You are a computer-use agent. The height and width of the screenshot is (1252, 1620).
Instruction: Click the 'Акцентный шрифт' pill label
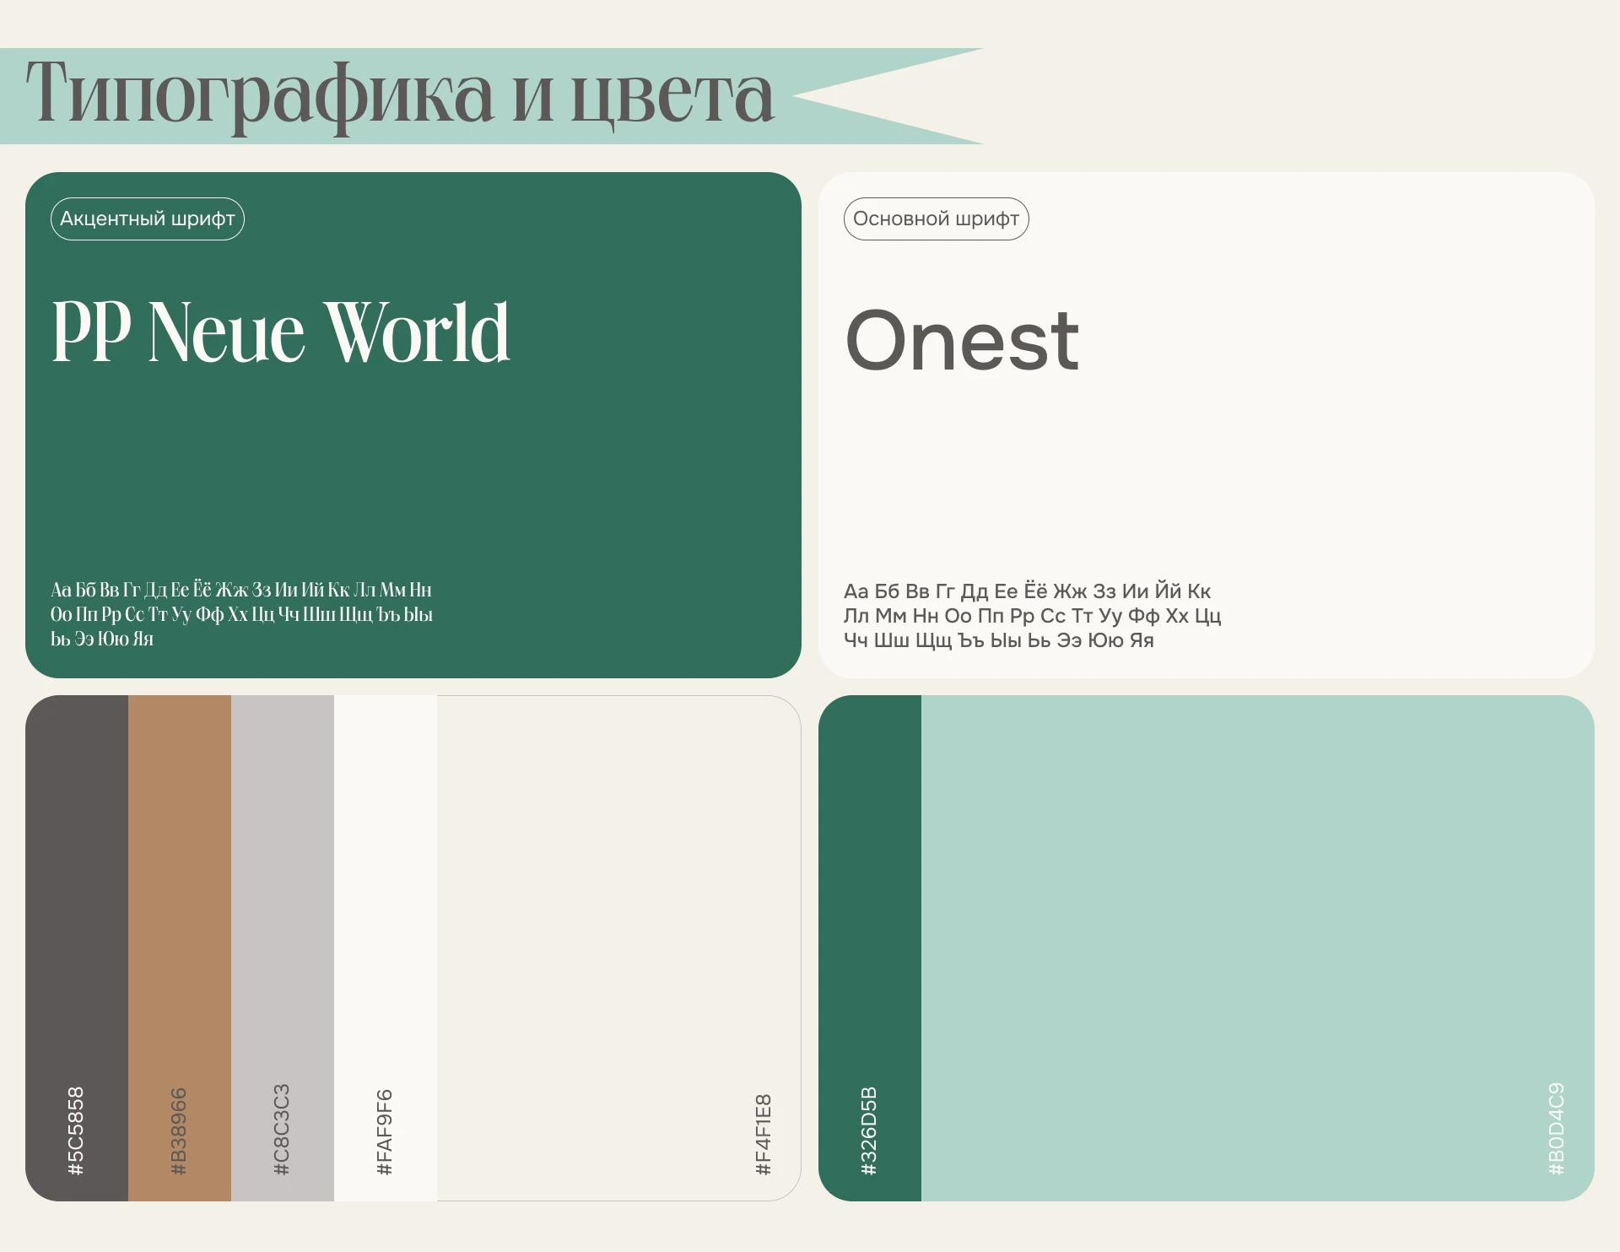tap(148, 219)
